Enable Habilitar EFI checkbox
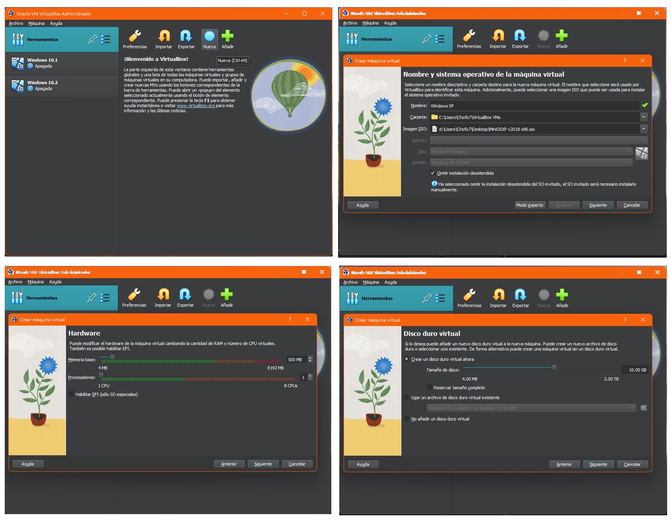 click(71, 394)
